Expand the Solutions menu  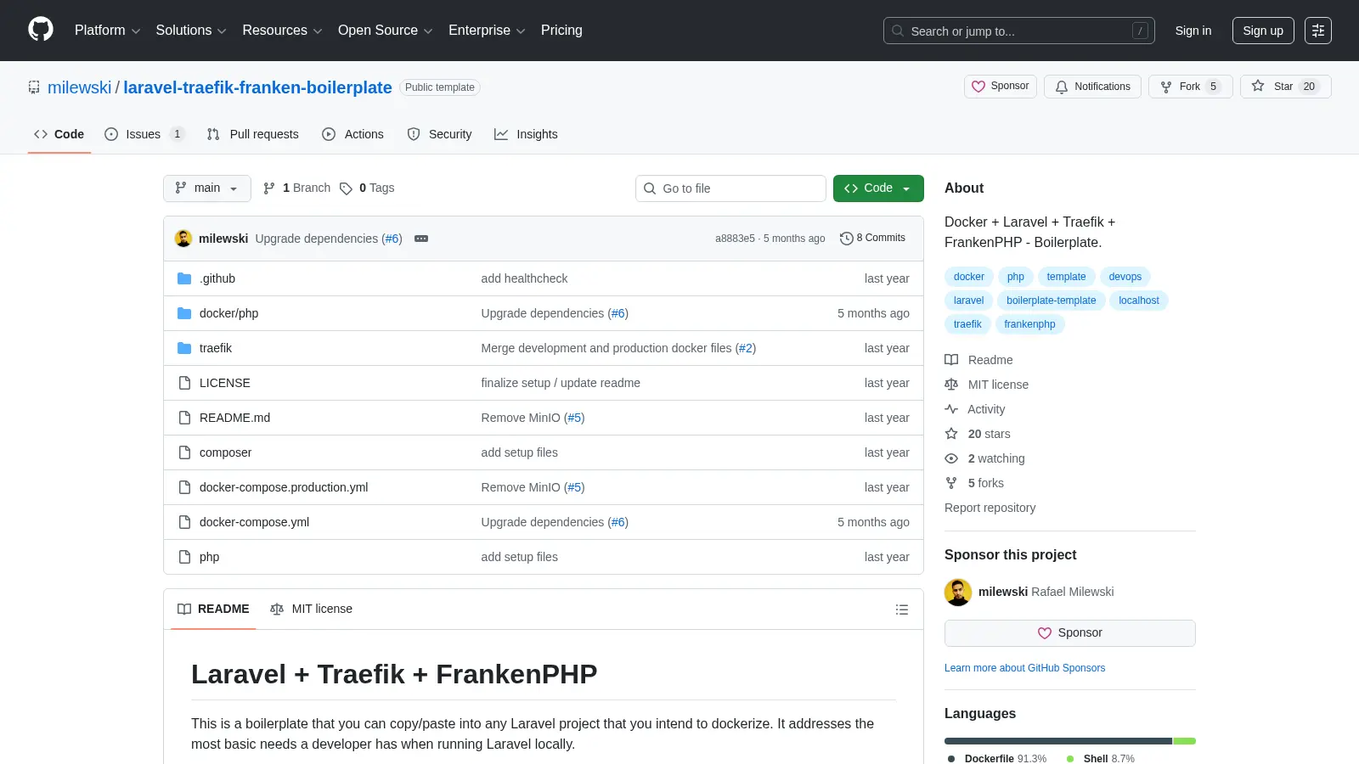191,31
